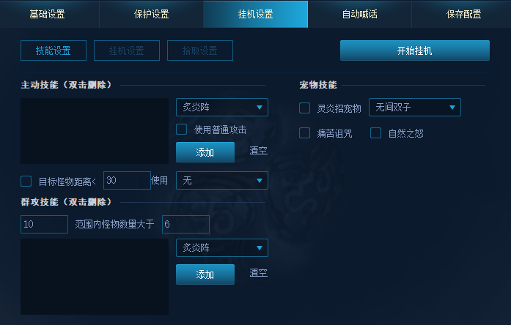The width and height of the screenshot is (511, 325).
Task: Click the monster count field showing 6
Action: click(x=185, y=224)
